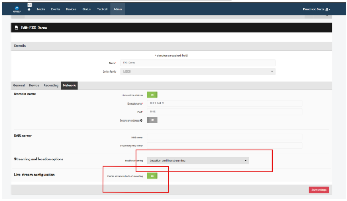The image size is (347, 201).
Task: Click the Name input field
Action: 198,63
